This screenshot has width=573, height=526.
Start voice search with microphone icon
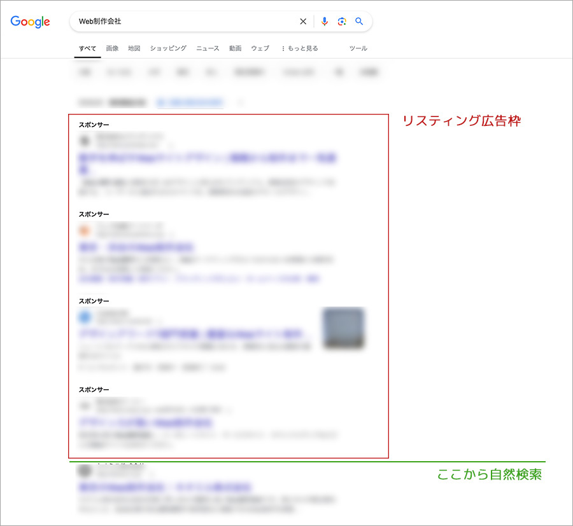325,22
